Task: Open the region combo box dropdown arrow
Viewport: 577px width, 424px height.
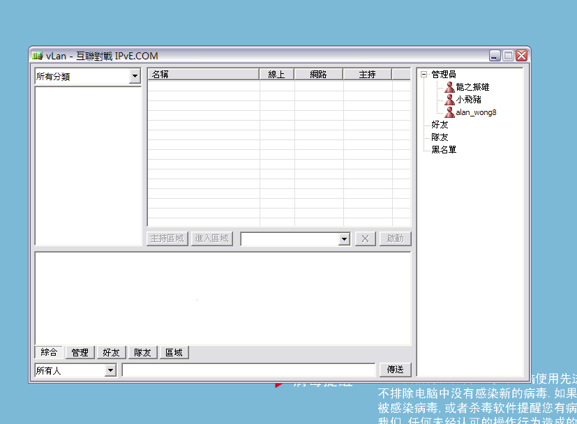Action: [x=343, y=238]
